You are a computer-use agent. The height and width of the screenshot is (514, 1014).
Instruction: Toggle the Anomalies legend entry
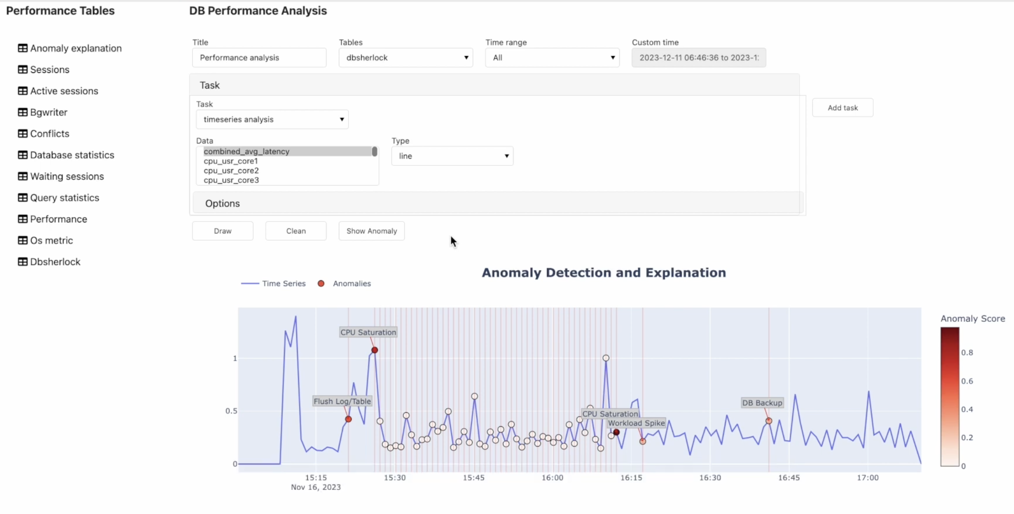click(345, 283)
